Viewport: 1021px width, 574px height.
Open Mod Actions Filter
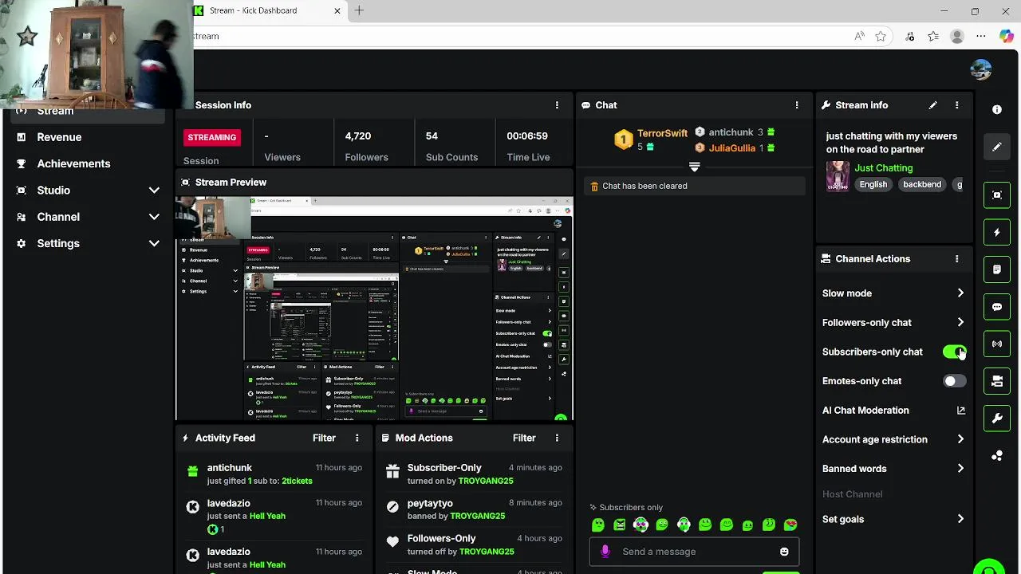524,438
